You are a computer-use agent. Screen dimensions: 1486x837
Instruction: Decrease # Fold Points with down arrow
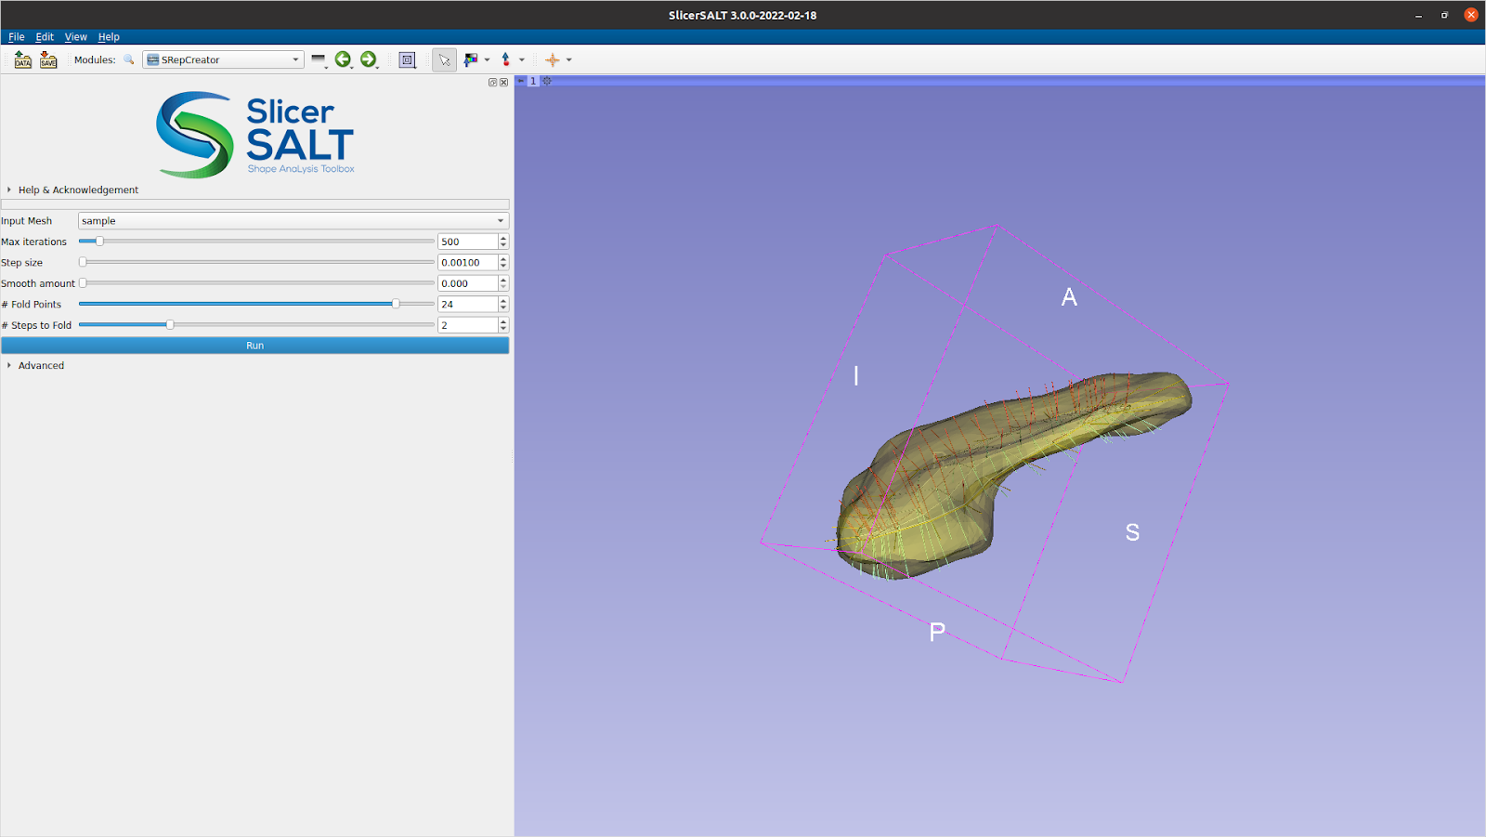[x=503, y=308]
